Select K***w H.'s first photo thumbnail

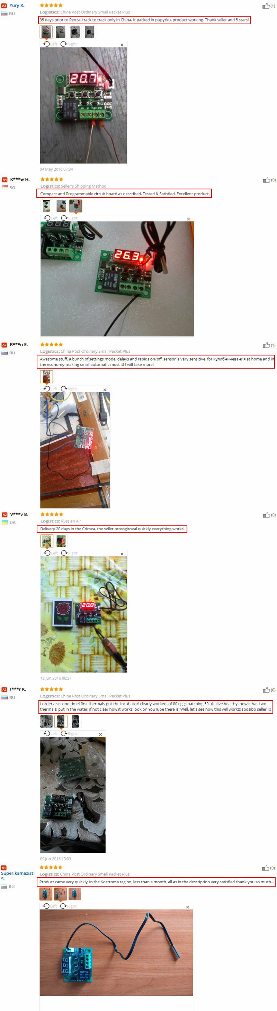[47, 206]
